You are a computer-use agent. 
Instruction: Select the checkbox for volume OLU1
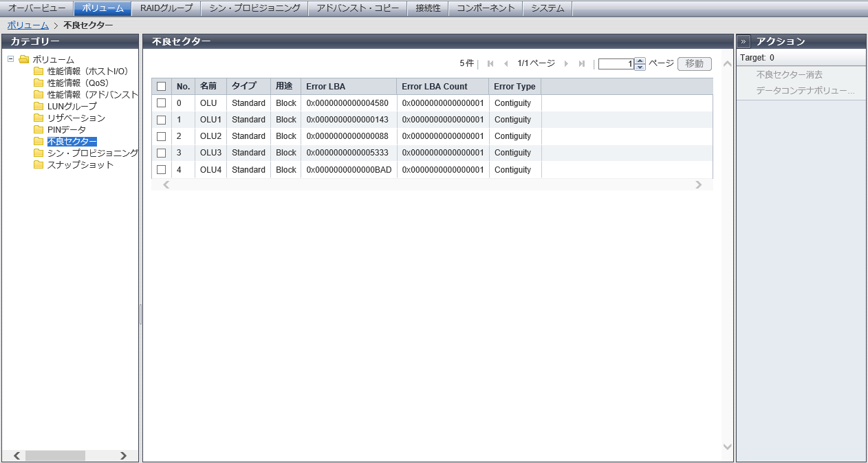[162, 120]
